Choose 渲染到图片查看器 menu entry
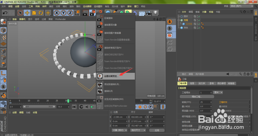Viewport: 258px width, 136px height. [116, 33]
